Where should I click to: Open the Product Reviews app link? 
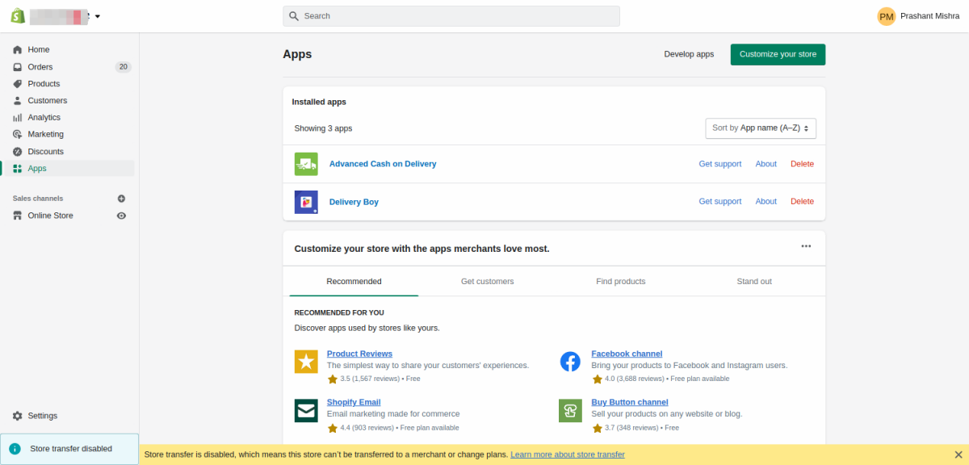(359, 354)
